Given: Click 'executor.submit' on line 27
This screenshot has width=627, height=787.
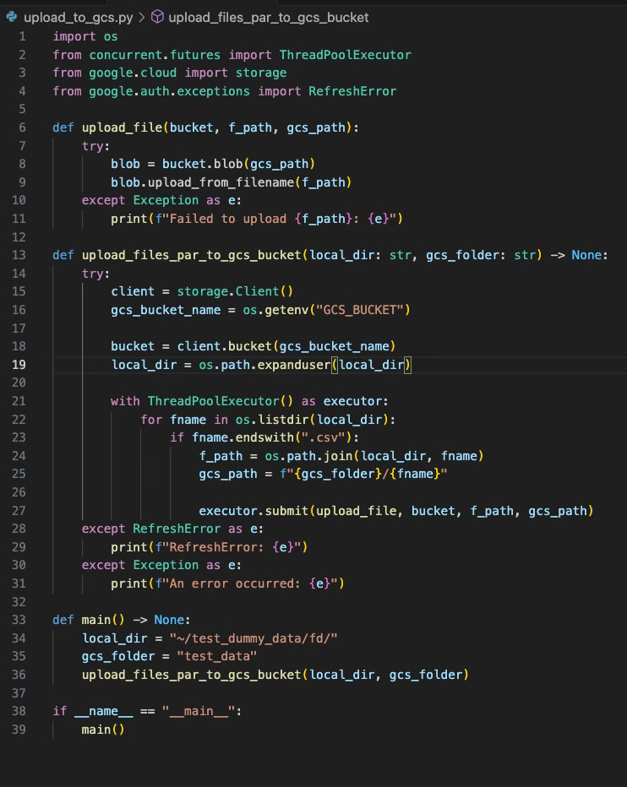Looking at the screenshot, I should click(x=254, y=511).
